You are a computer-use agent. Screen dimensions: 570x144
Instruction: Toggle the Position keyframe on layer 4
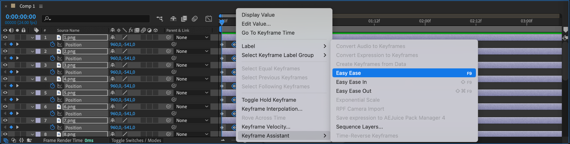click(x=11, y=86)
